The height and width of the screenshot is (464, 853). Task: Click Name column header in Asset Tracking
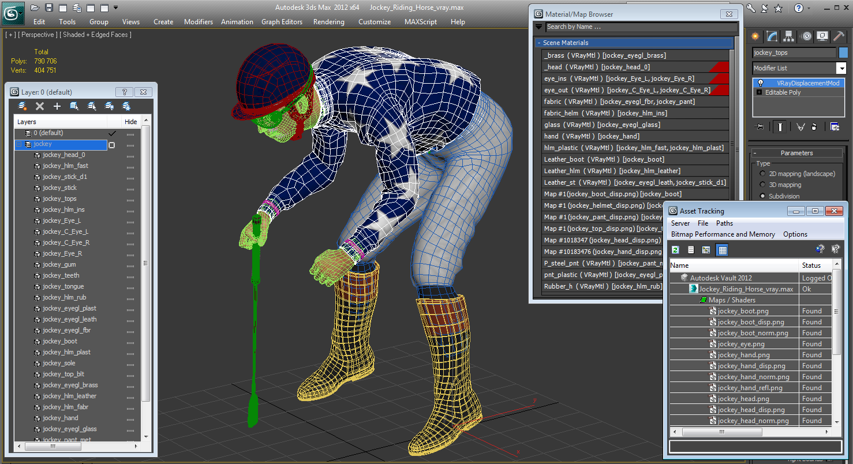click(734, 265)
